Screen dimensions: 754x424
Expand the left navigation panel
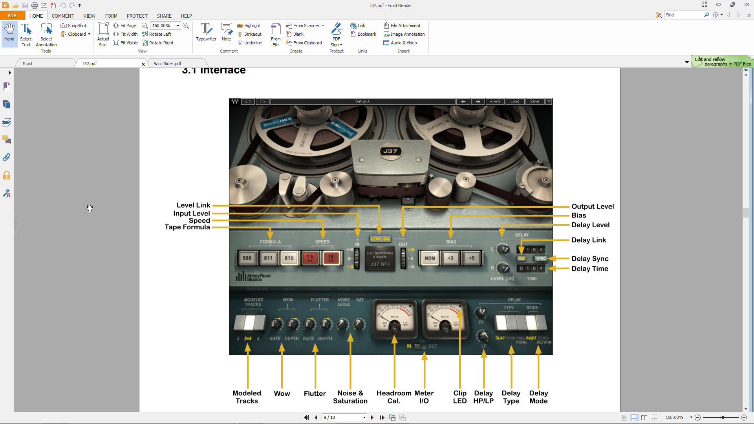[x=10, y=73]
